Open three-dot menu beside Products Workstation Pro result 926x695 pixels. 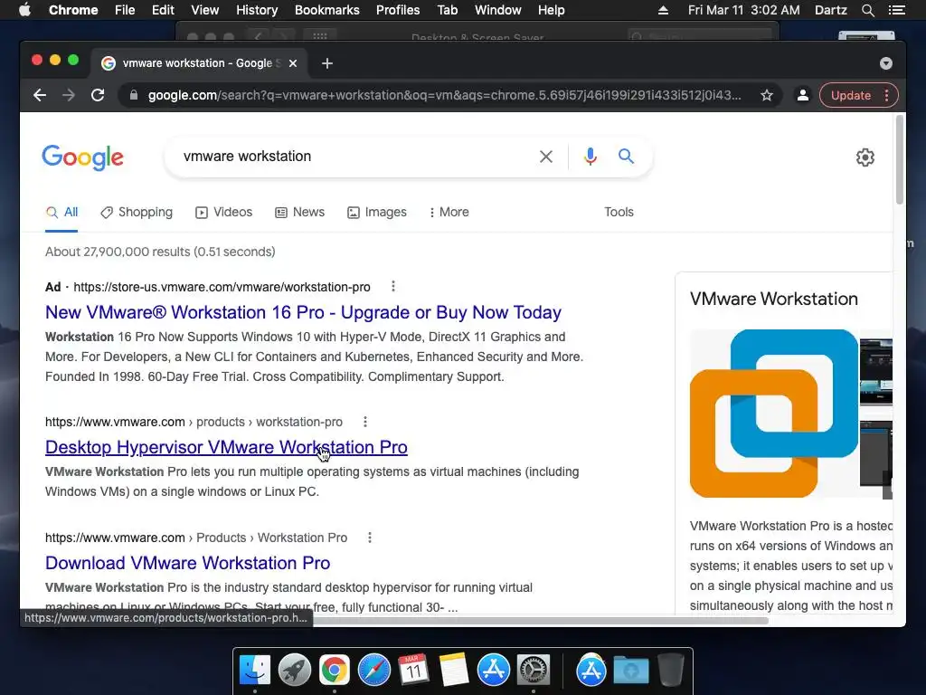[370, 538]
